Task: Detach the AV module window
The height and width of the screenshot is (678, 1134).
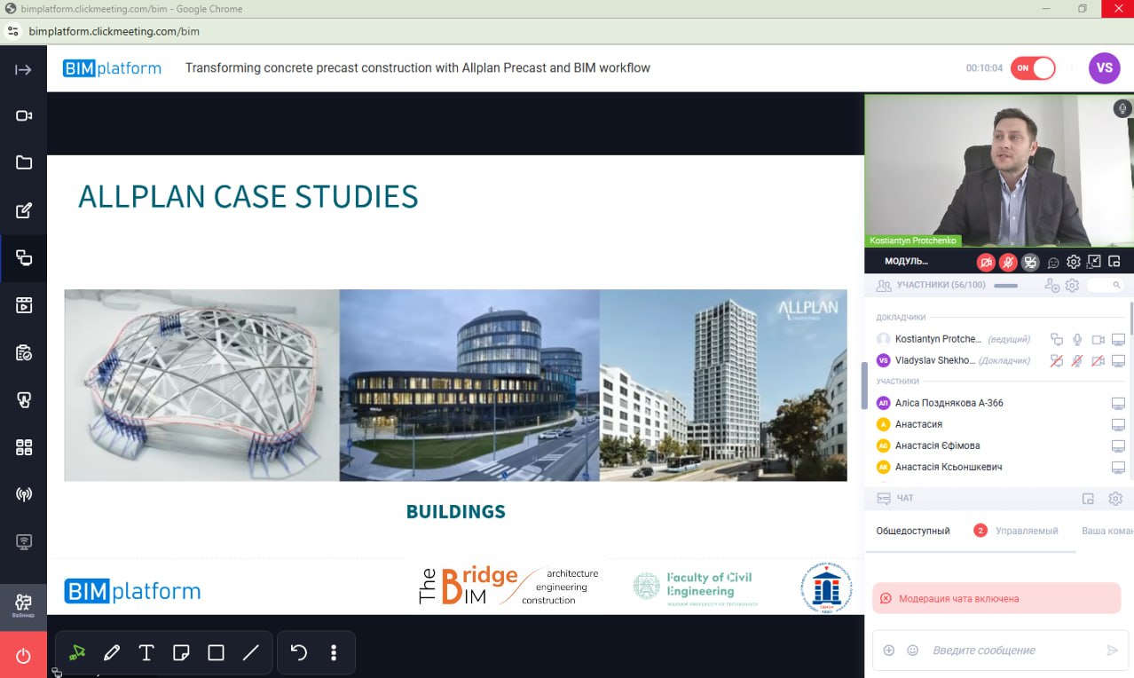Action: coord(1114,262)
